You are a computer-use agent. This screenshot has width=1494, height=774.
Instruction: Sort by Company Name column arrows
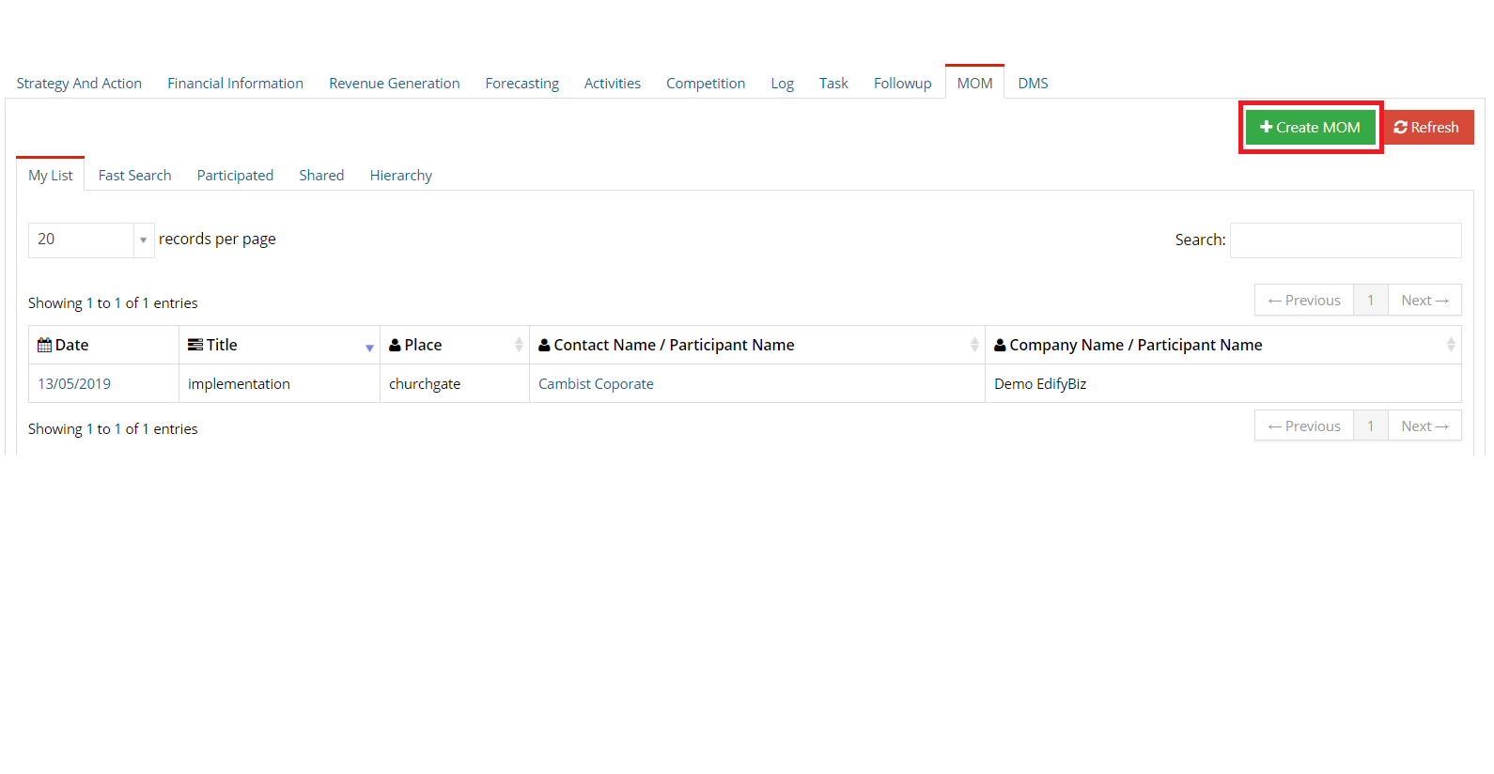pos(1450,346)
